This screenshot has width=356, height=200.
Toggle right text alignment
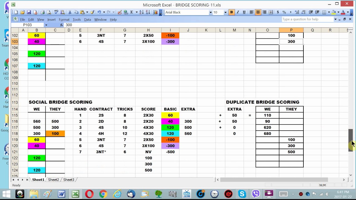pyautogui.click(x=264, y=12)
